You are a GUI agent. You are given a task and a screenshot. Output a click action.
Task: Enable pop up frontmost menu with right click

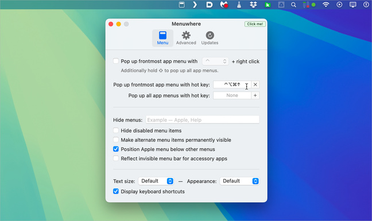(x=116, y=61)
